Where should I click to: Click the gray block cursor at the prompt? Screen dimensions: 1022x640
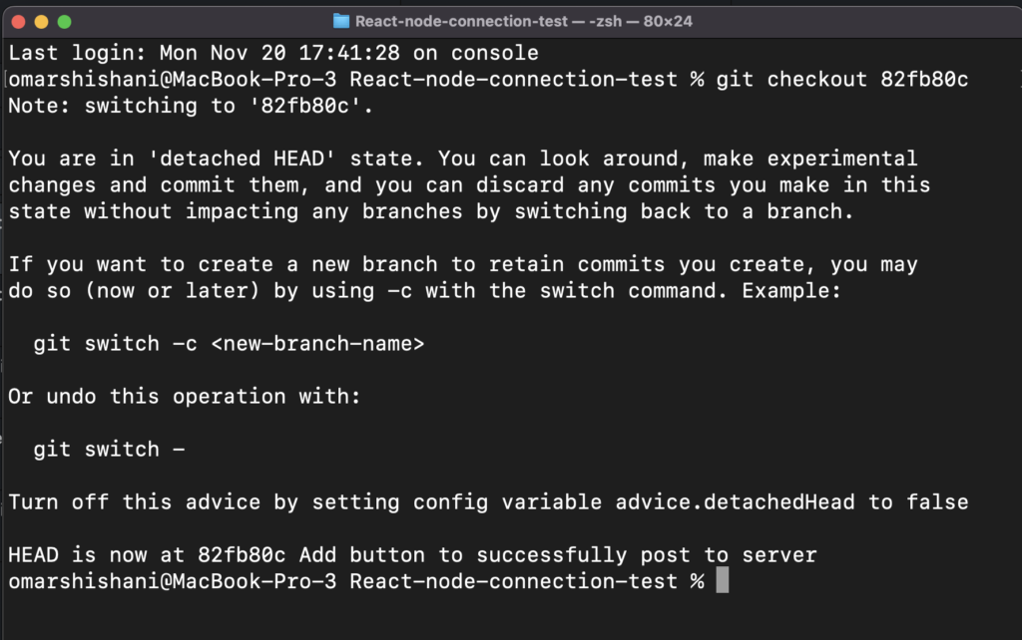click(x=723, y=581)
